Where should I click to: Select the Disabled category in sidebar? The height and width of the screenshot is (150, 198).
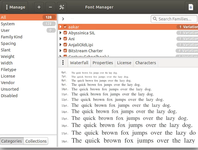tap(9, 96)
